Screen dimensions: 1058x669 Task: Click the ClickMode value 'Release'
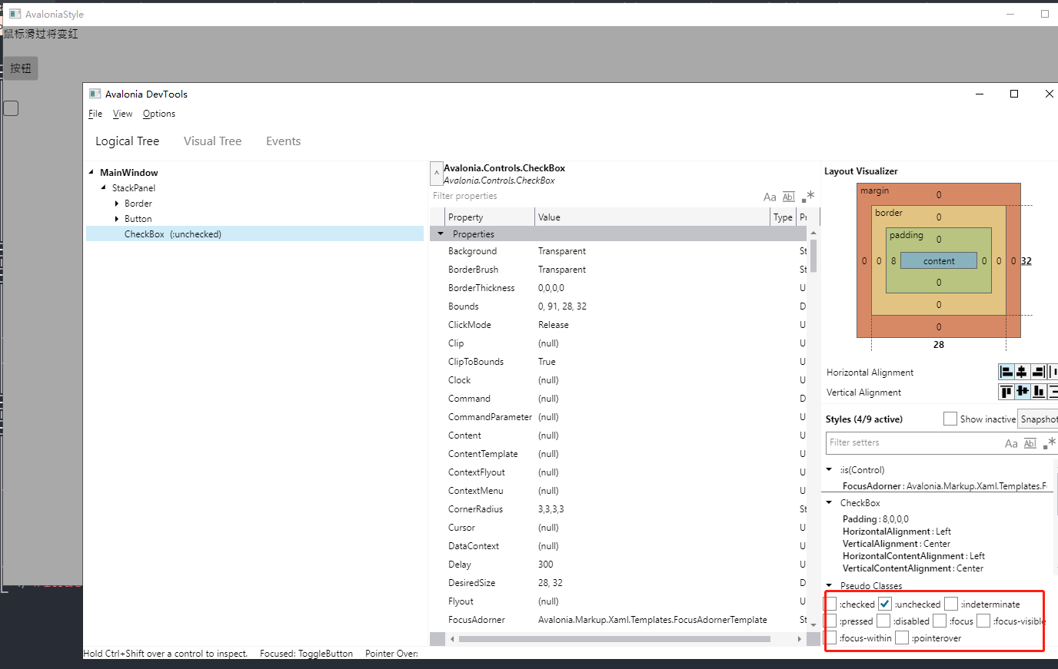[x=554, y=325]
